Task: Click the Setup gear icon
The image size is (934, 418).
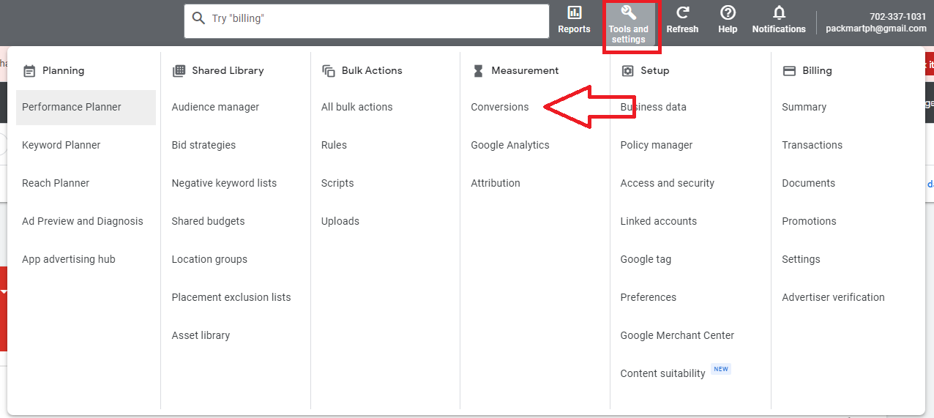Action: click(627, 71)
